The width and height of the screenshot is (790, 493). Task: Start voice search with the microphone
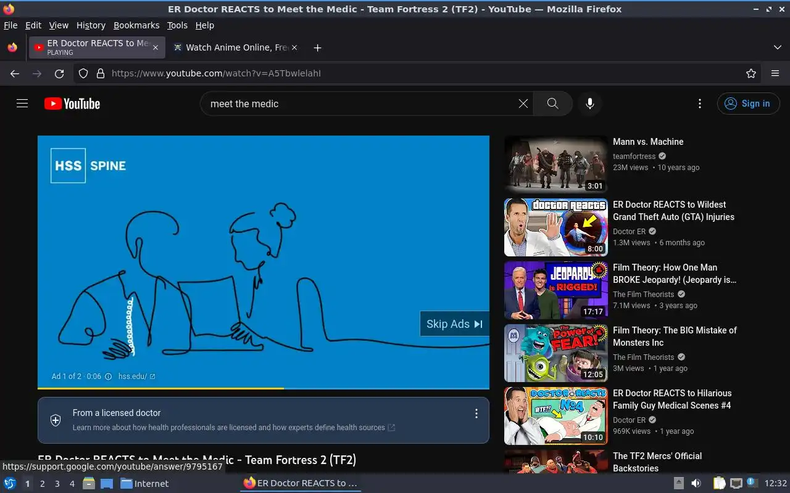(590, 104)
